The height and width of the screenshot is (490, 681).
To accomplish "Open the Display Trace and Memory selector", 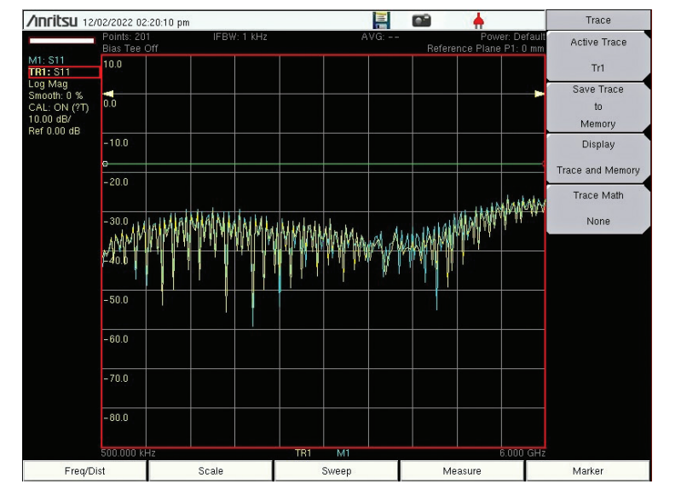I will (597, 158).
